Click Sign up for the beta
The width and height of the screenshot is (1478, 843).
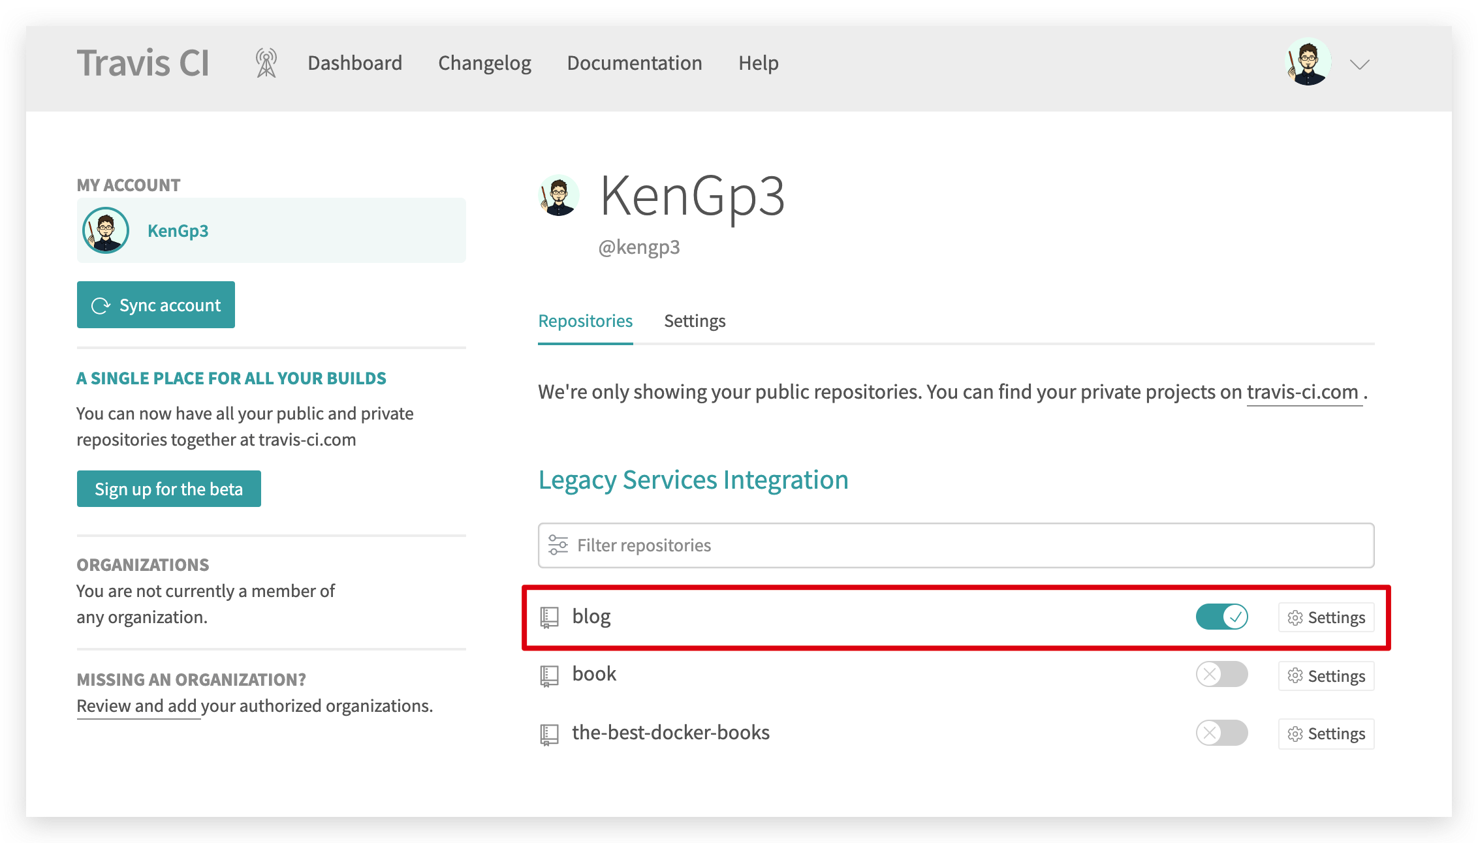[x=169, y=489]
